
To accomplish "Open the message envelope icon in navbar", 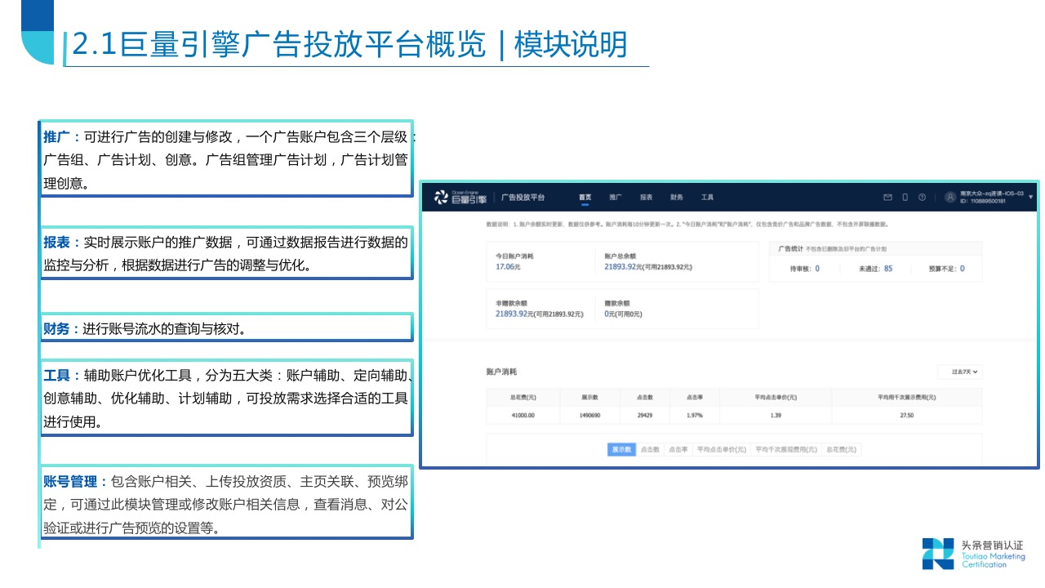I will [x=888, y=196].
